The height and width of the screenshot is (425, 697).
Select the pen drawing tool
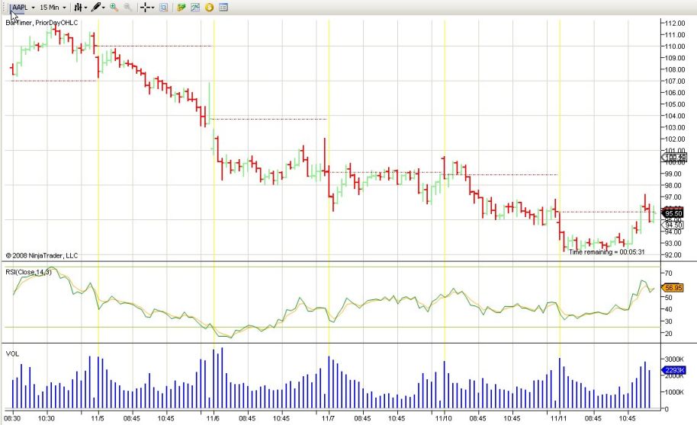(x=95, y=8)
